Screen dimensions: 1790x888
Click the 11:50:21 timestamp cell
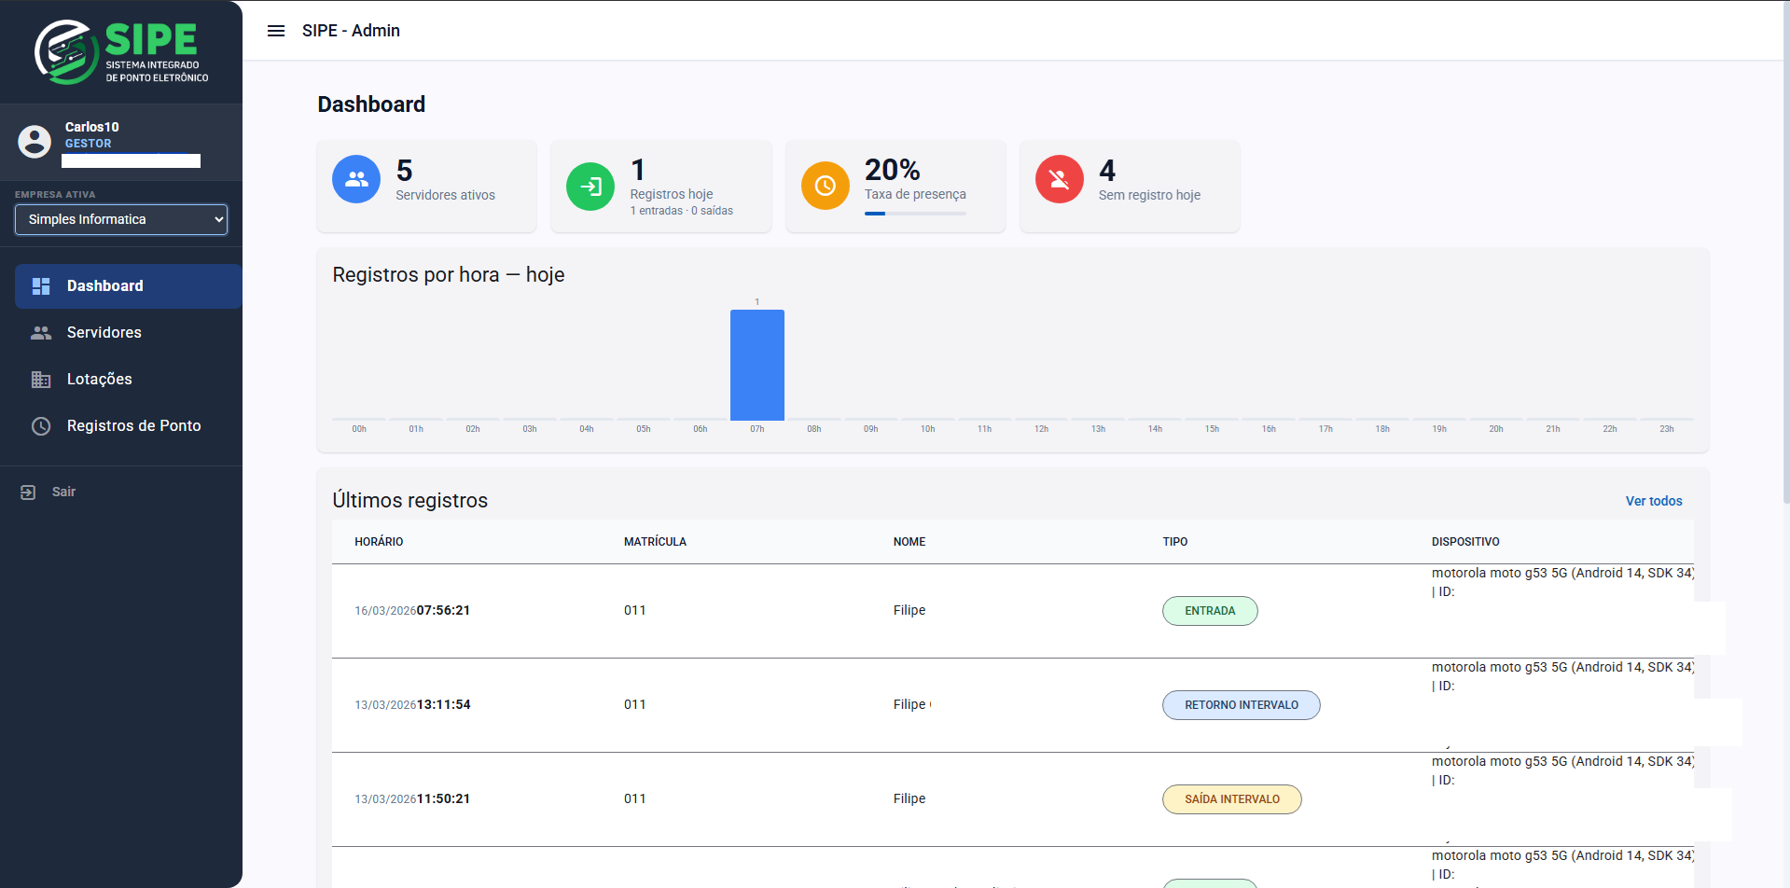412,799
